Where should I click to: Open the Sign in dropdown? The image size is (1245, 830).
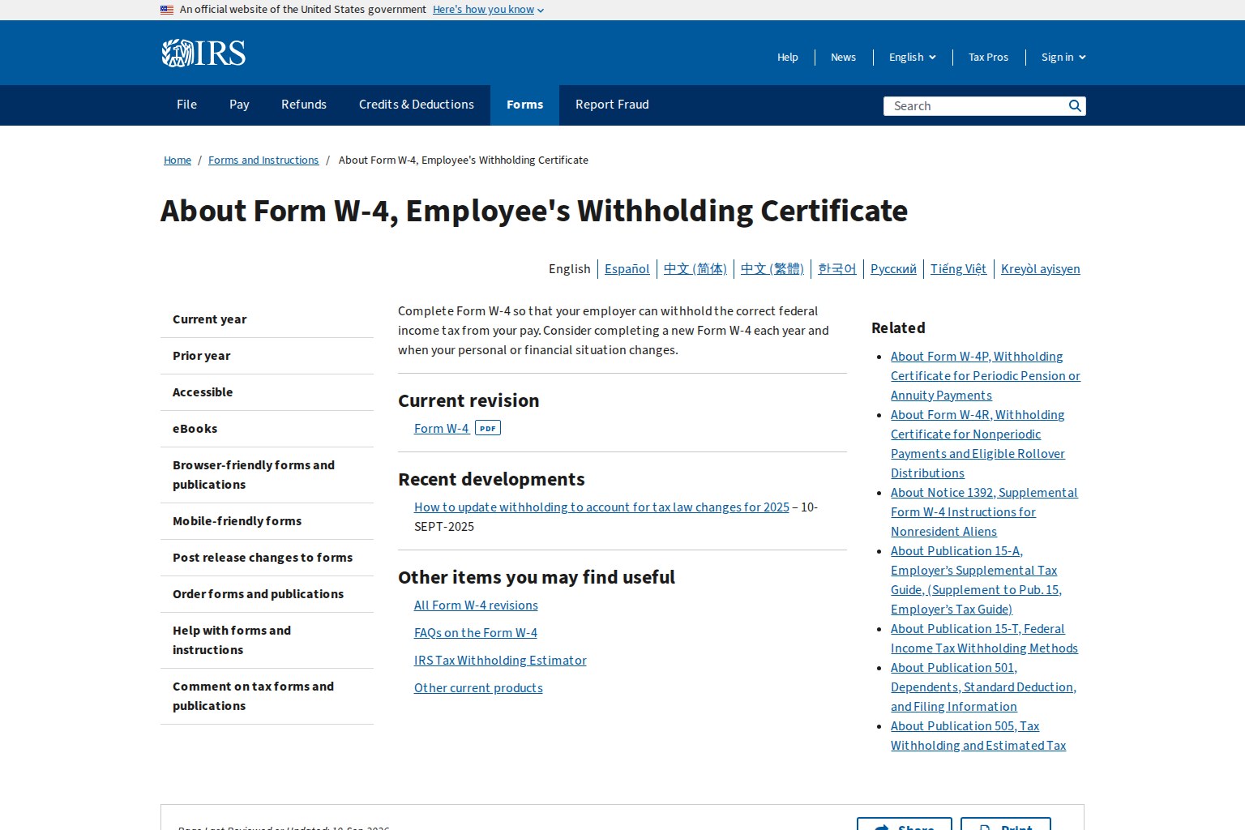pos(1063,57)
